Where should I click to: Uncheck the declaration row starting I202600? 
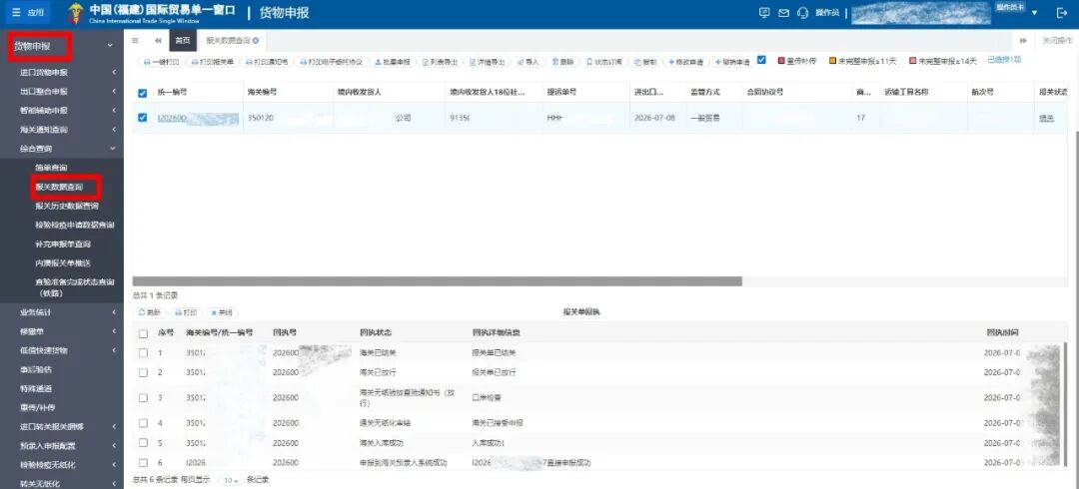click(143, 118)
